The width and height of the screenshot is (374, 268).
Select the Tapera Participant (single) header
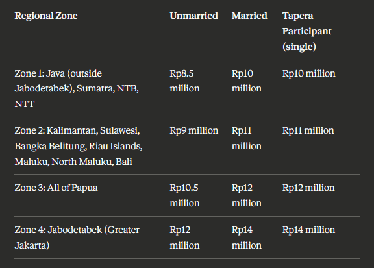(306, 31)
